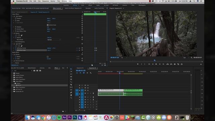Reset the Position parameter
The image size is (215, 121).
(82, 18)
